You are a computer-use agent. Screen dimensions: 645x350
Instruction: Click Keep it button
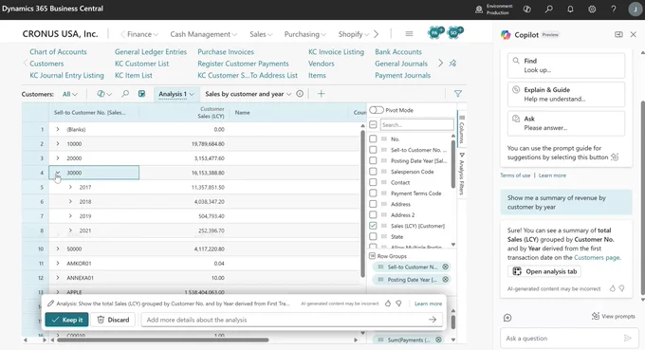pyautogui.click(x=66, y=320)
